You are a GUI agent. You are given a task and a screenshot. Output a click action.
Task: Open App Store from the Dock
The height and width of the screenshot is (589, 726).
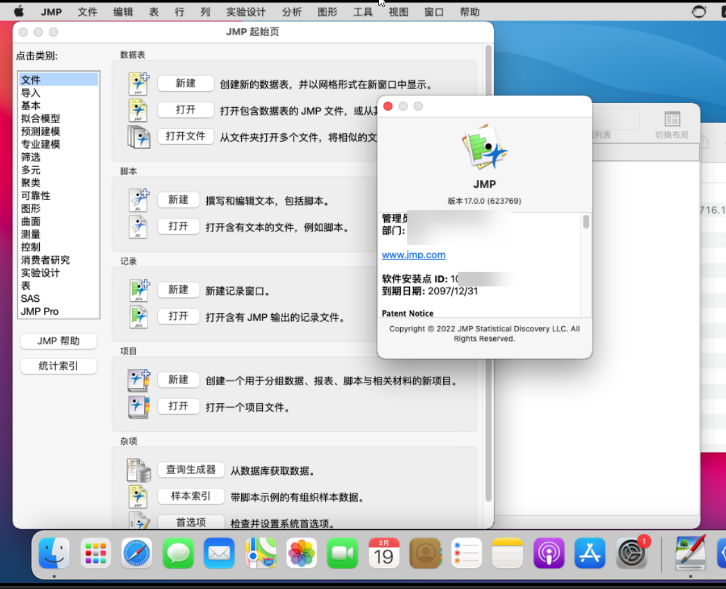590,553
